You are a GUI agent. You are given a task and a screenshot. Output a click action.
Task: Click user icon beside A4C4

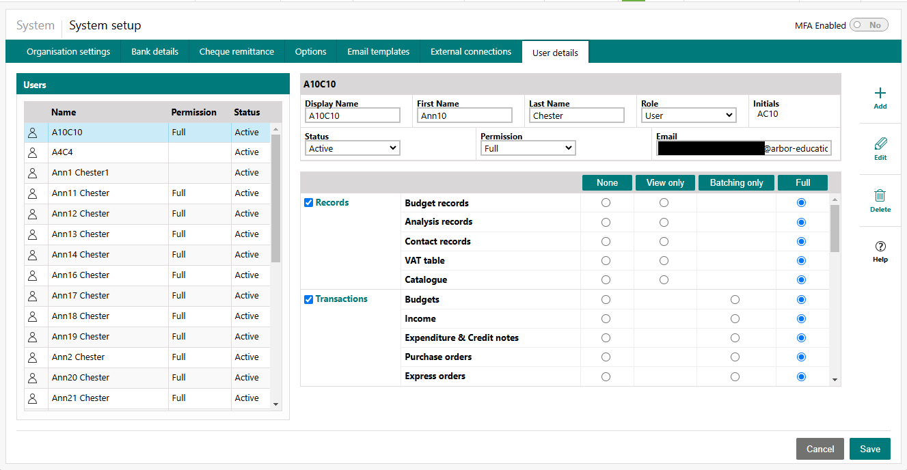[32, 152]
